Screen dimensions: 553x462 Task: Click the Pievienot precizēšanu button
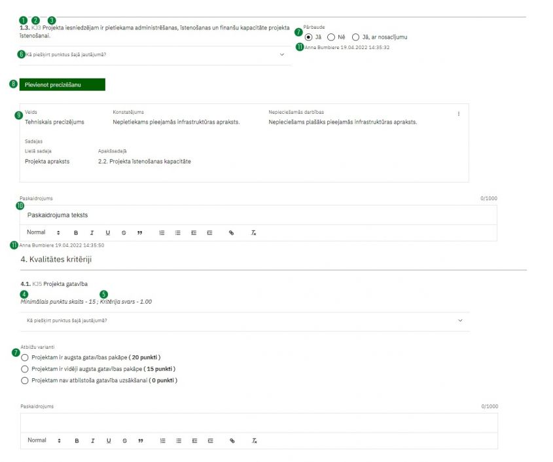point(62,84)
